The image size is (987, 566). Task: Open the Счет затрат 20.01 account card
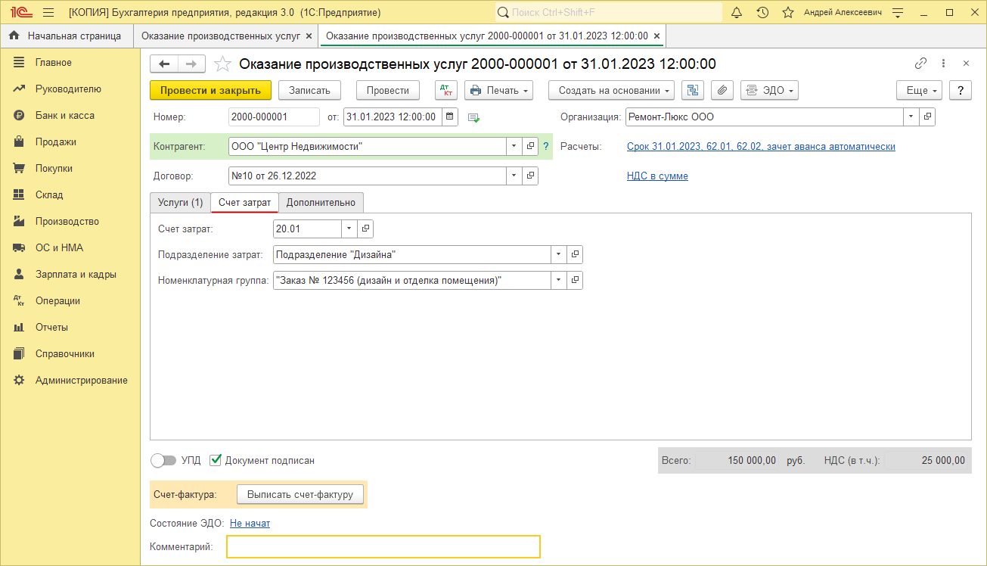[366, 229]
